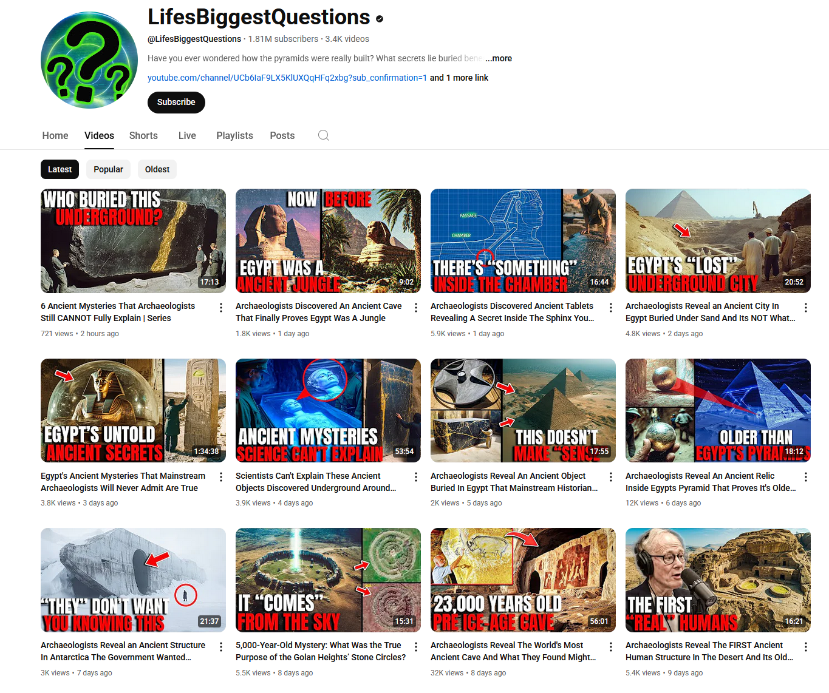Screen dimensions: 829x693
Task: Open options menu for 'FIRST Ancient Human Structure' video
Action: coord(806,647)
